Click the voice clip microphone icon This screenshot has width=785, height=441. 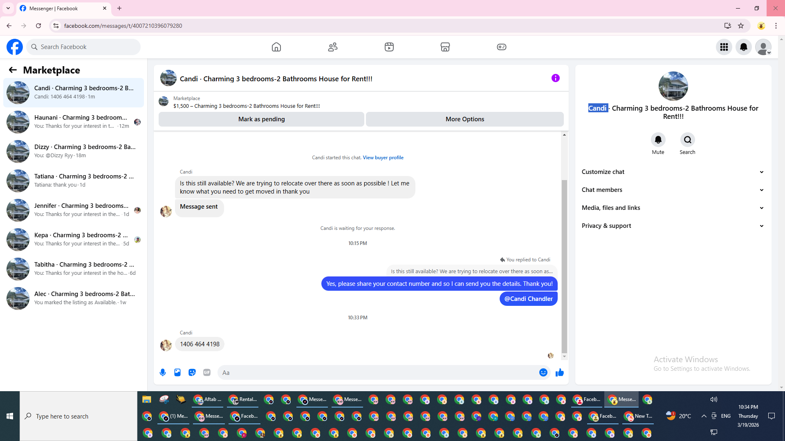coord(163,372)
